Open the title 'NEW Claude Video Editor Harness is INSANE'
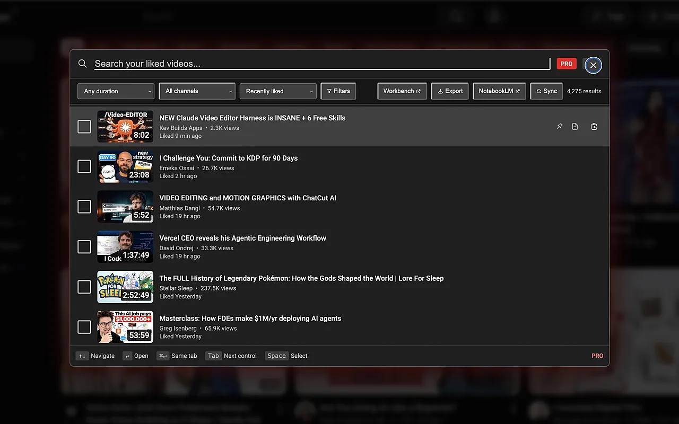Screen dimensions: 679x424 pyautogui.click(x=253, y=118)
